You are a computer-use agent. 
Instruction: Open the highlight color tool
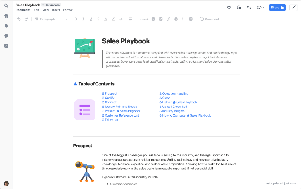[113, 19]
